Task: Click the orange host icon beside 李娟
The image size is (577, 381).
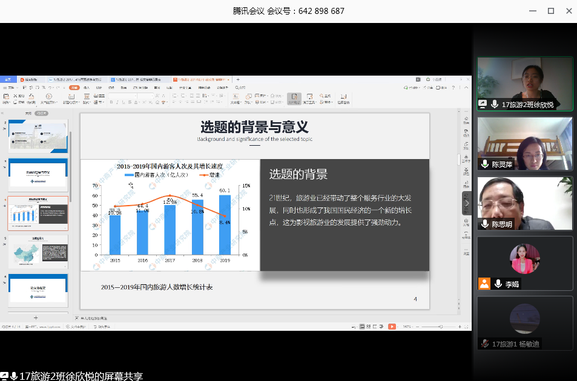Action: [x=484, y=284]
